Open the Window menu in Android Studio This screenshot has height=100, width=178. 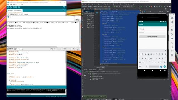(130, 4)
